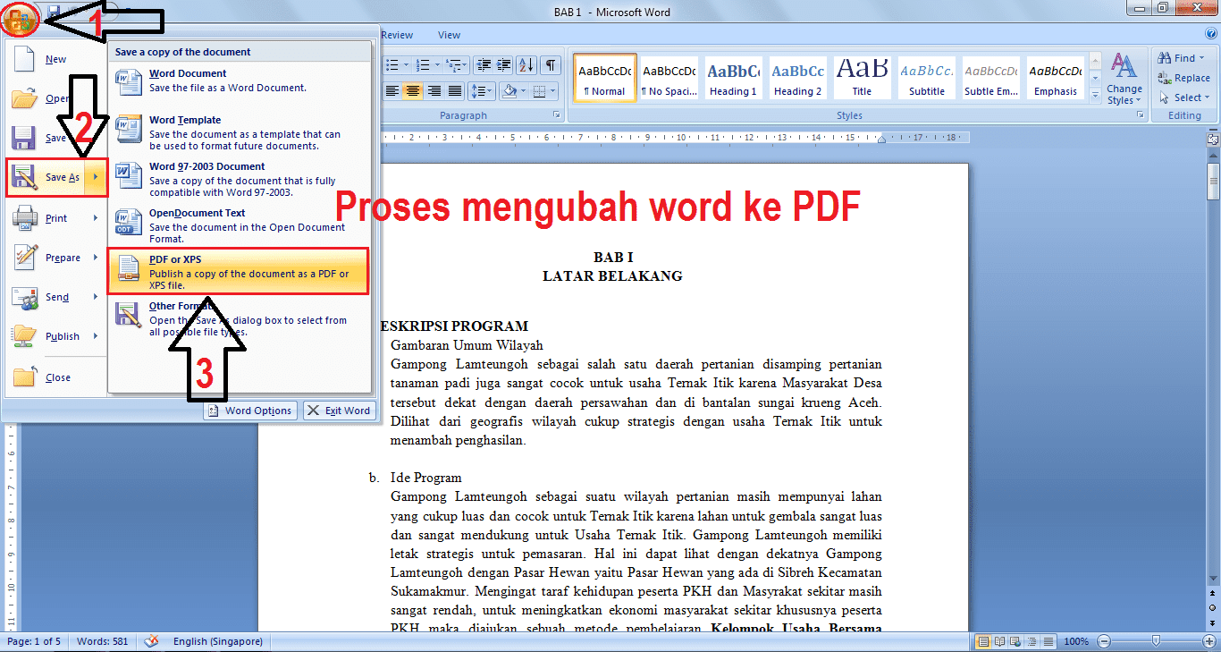The width and height of the screenshot is (1221, 652).
Task: Open the Styles pane dialog launcher
Action: [x=1140, y=115]
